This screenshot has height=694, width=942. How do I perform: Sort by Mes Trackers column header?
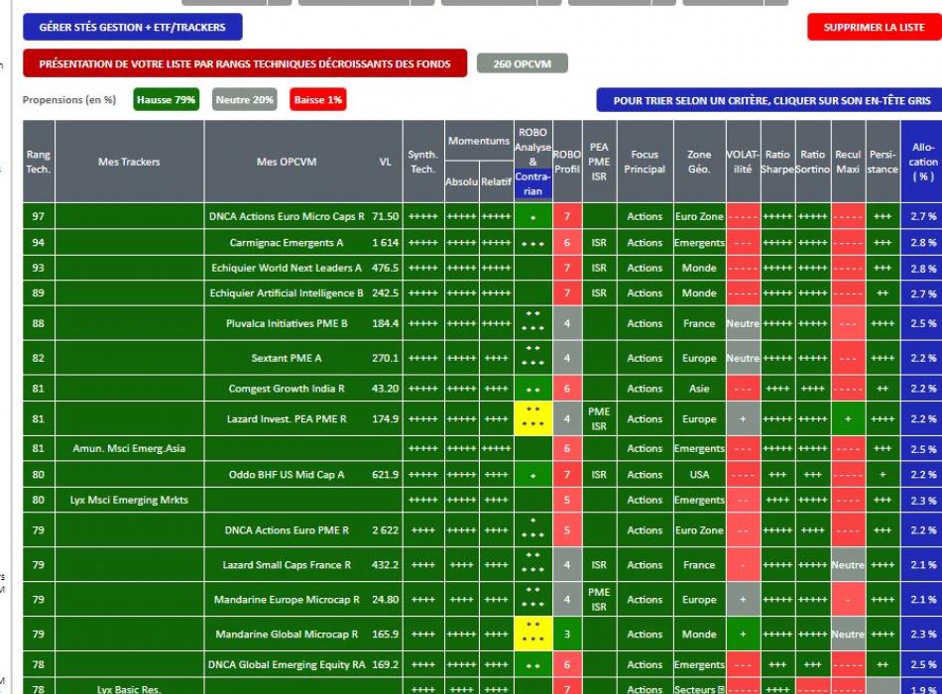coord(129,162)
